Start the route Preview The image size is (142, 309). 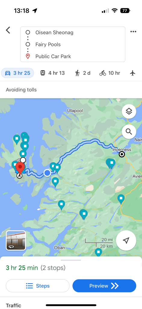tap(104, 286)
